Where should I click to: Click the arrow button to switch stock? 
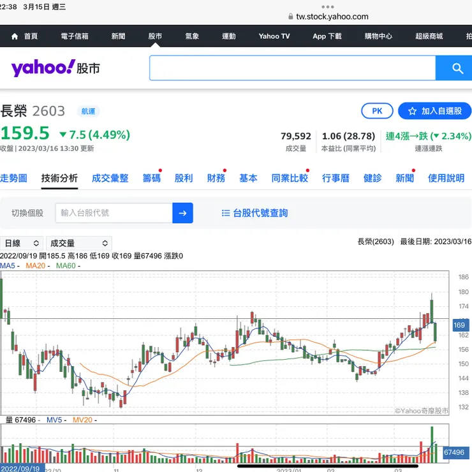[182, 213]
